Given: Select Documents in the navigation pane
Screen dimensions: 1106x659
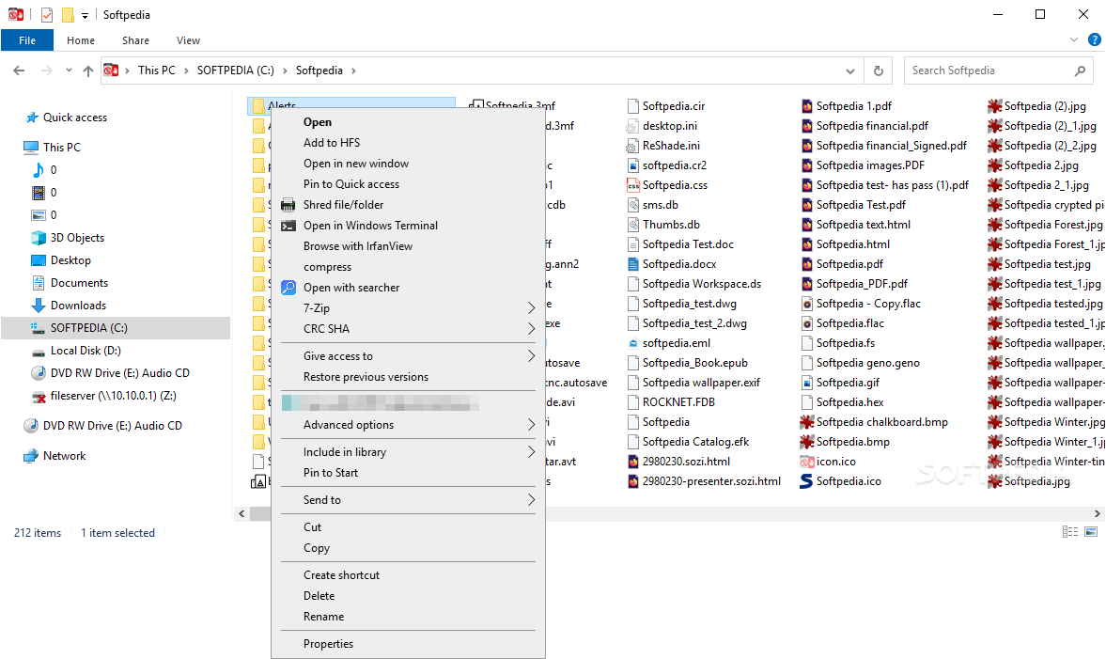Looking at the screenshot, I should (x=79, y=283).
